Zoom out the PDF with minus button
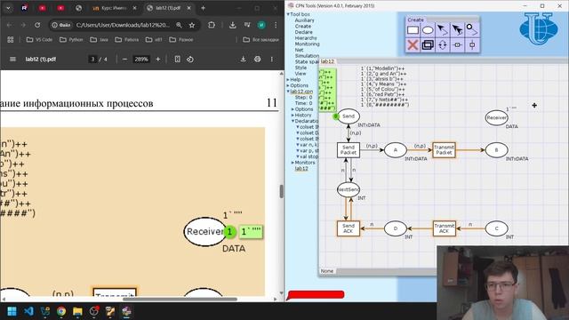The height and width of the screenshot is (320, 569). pos(124,60)
